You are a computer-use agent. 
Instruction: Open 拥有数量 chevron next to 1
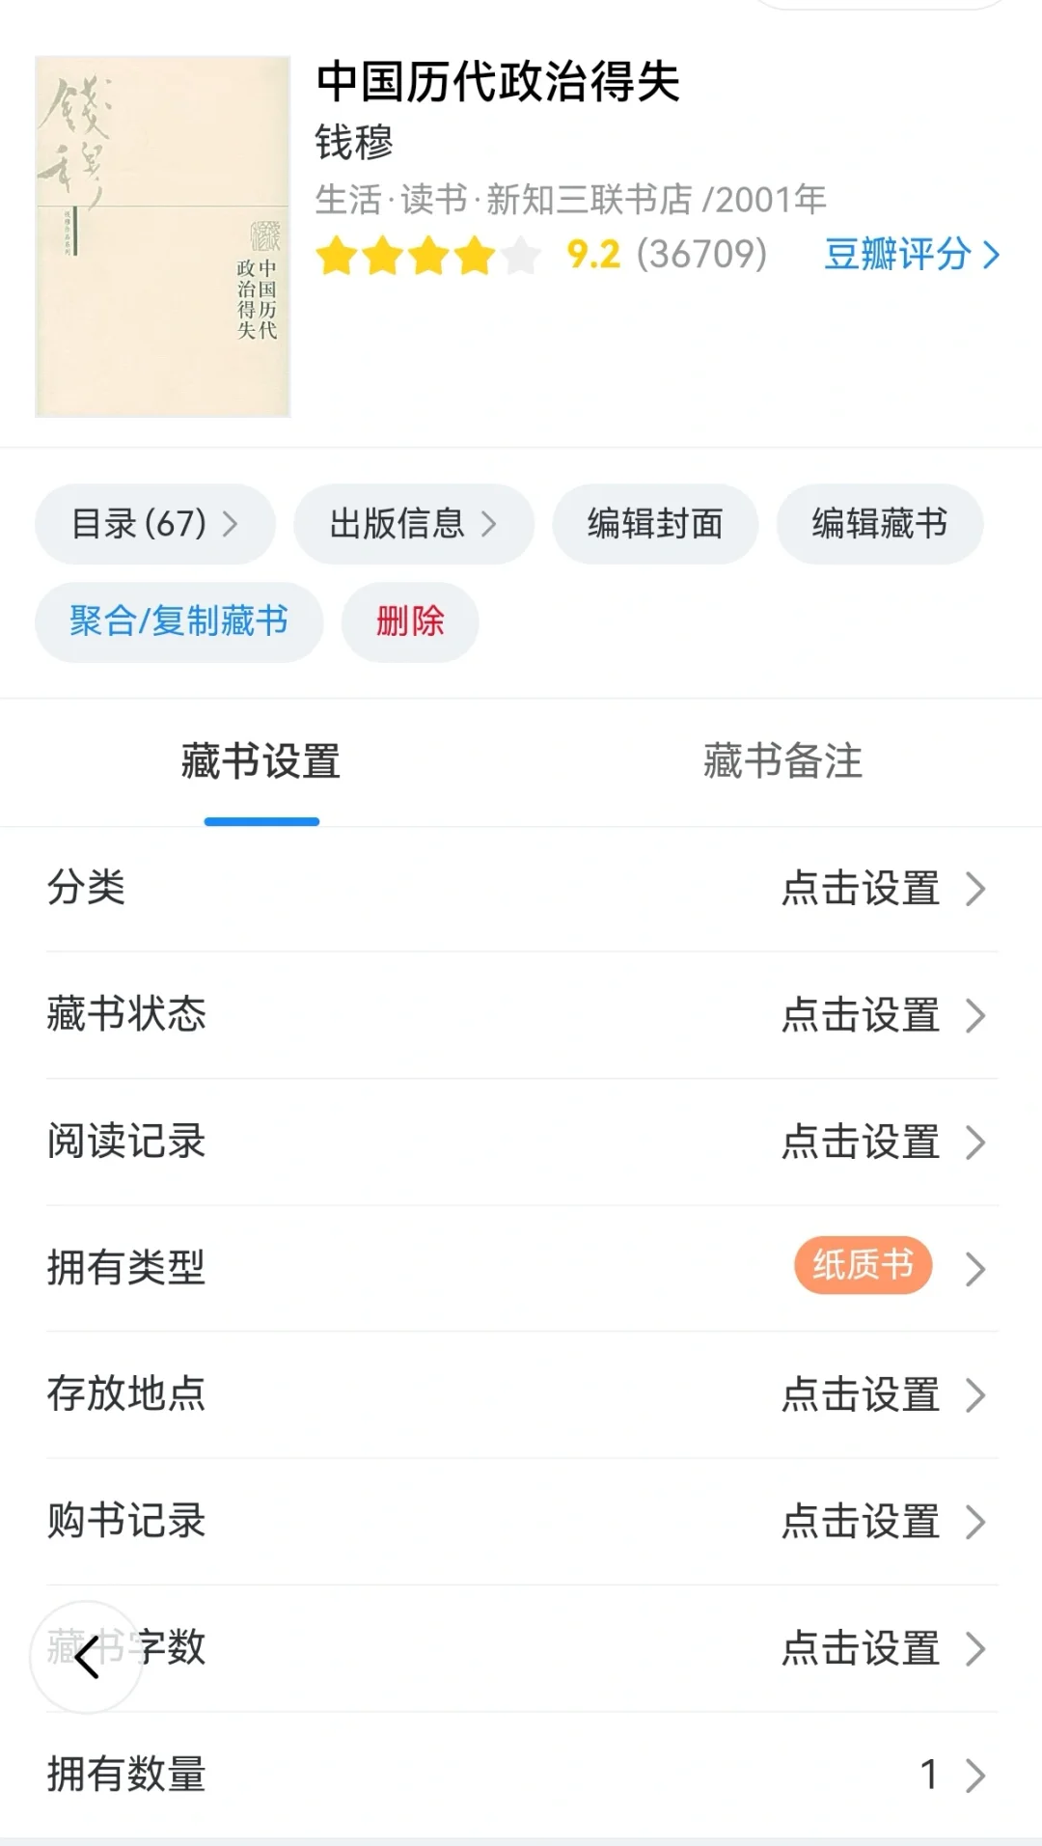tap(975, 1776)
